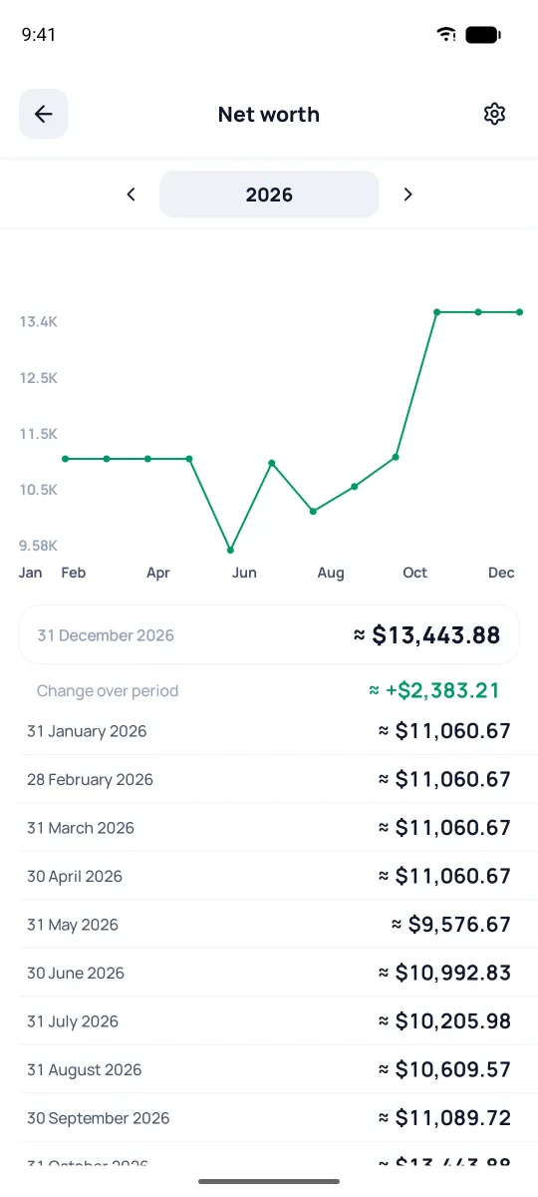This screenshot has height=1197, width=538.
Task: Open the 30 April 2026 row
Action: point(269,876)
